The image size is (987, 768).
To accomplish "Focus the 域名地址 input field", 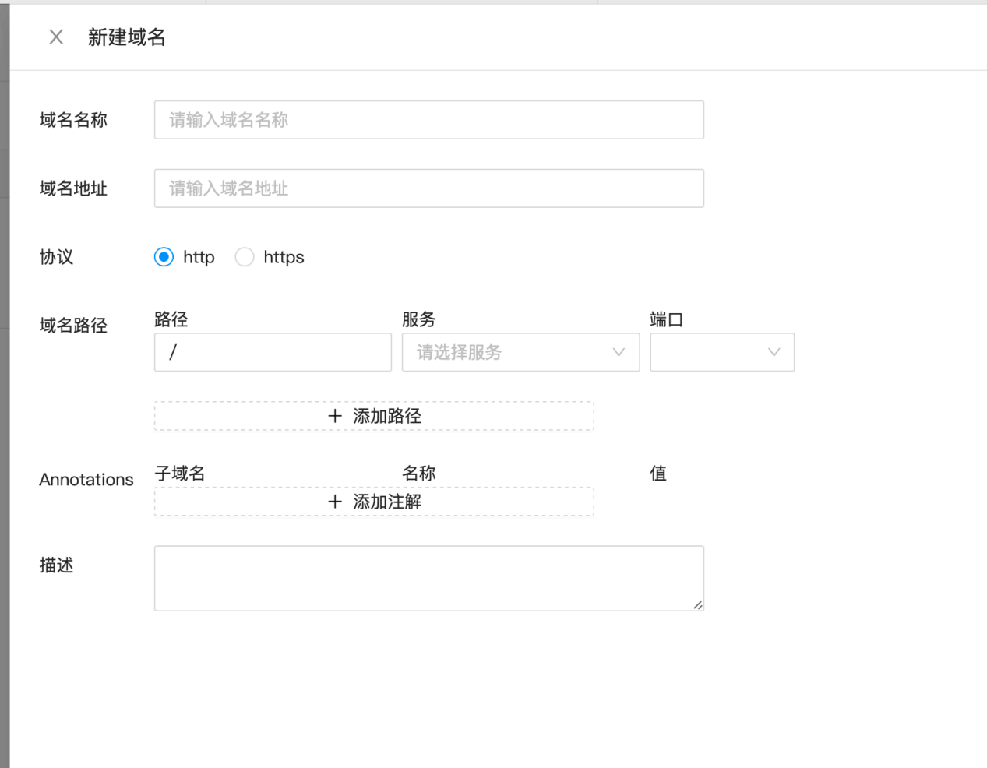I will (x=428, y=188).
